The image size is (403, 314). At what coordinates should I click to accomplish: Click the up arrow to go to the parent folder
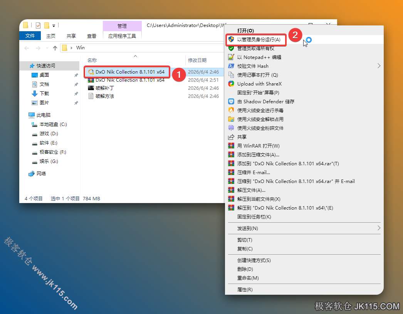55,48
